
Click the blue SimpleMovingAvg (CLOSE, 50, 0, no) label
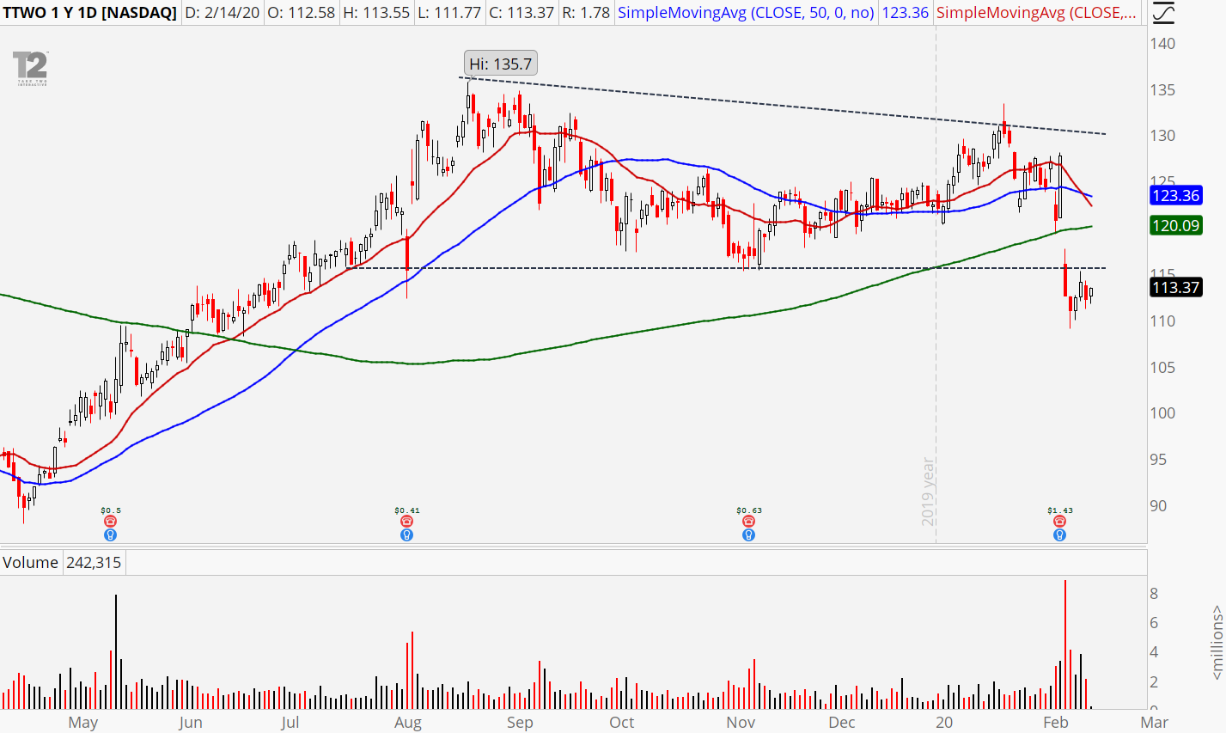point(746,13)
